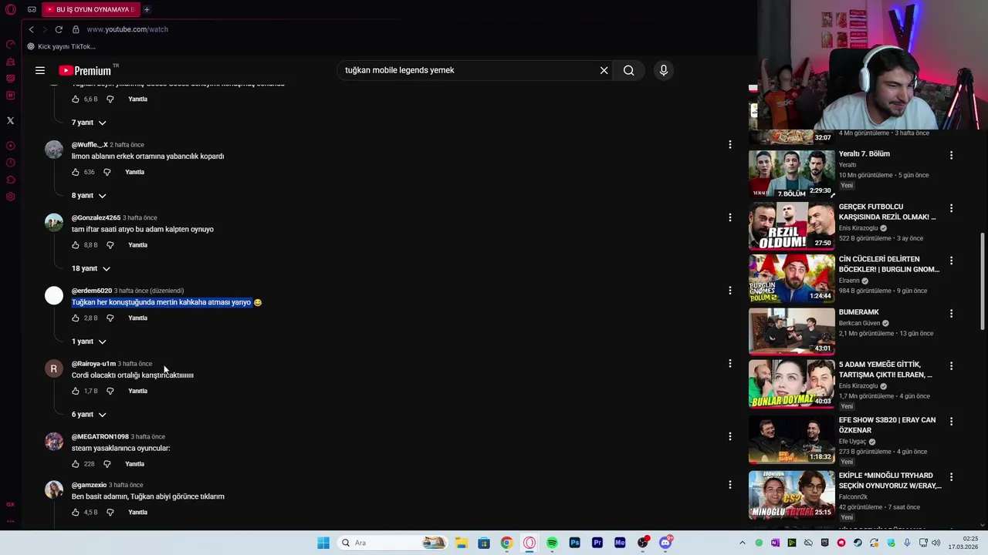Image resolution: width=988 pixels, height=555 pixels.
Task: Open options menu for @gamzexio comment
Action: (730, 485)
